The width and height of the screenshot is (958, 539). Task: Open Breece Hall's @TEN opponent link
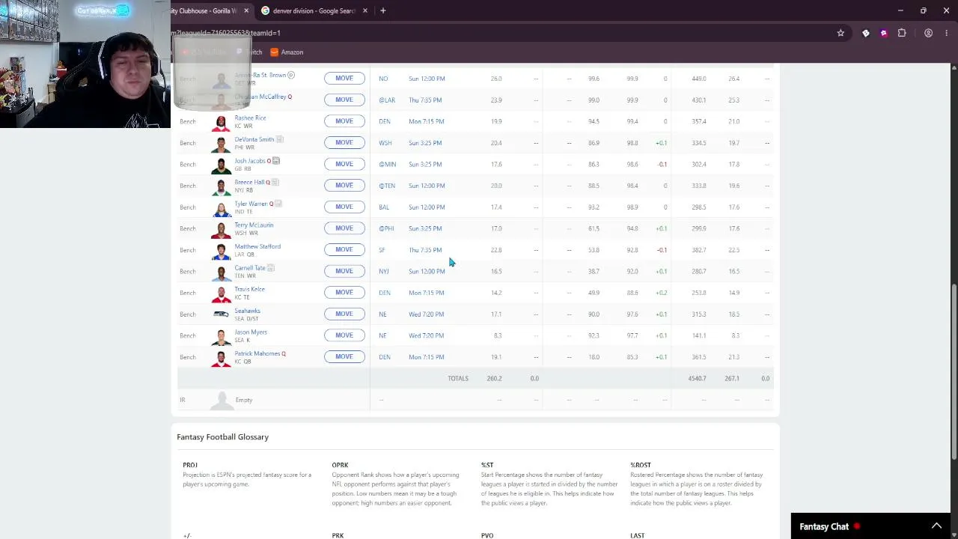click(386, 186)
